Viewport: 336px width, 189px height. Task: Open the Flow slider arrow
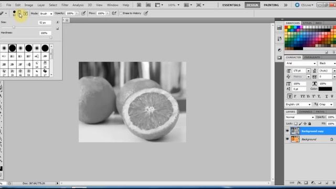pyautogui.click(x=107, y=13)
